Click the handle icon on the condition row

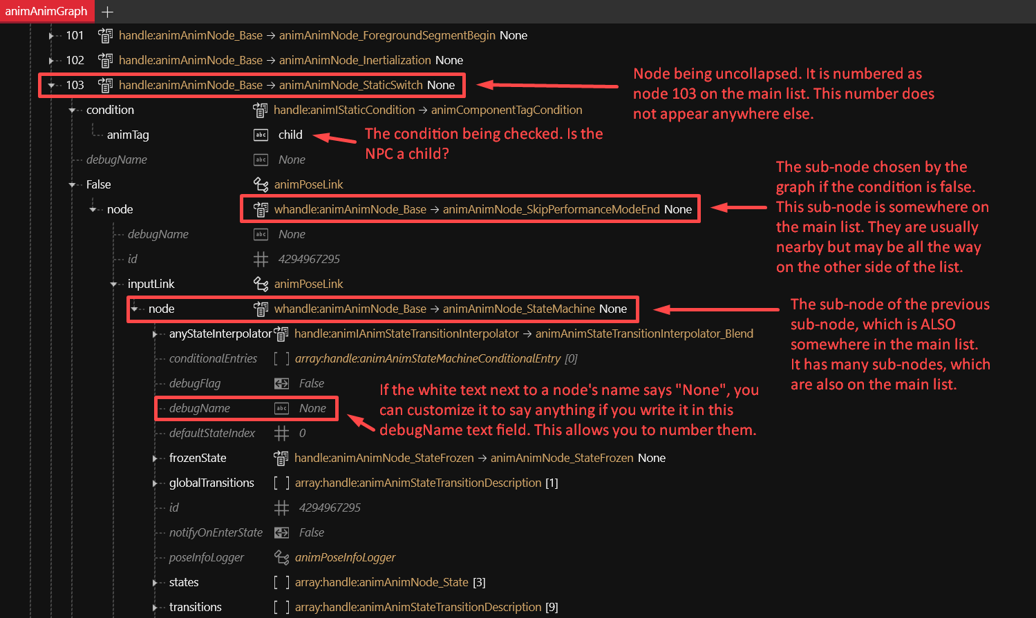tap(260, 110)
